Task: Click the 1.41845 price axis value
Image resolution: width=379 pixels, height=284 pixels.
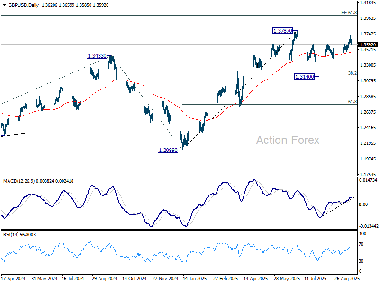Action: pyautogui.click(x=368, y=3)
